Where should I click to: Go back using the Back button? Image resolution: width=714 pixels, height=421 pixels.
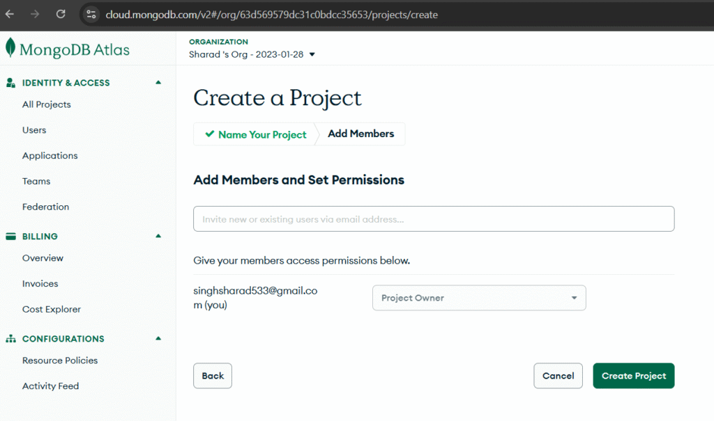tap(212, 375)
